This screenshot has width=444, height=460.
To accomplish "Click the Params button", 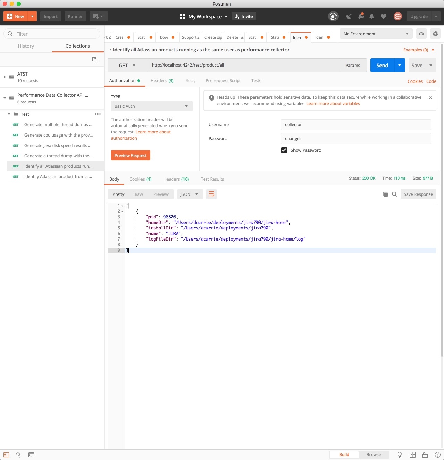I will (x=353, y=65).
